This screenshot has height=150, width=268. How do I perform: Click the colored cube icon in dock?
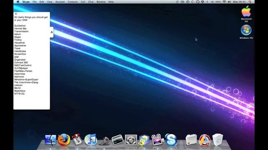[144, 140]
